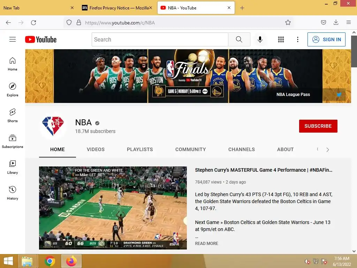357x268 pixels.
Task: Open the COMMUNITY tab
Action: (191, 149)
